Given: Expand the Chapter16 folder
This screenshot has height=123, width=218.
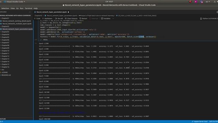Looking at the screenshot, I should (5, 67).
